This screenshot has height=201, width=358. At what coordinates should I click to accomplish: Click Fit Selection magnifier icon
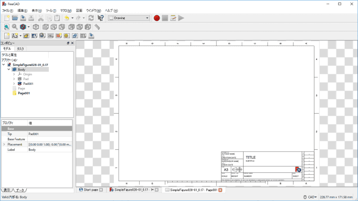pyautogui.click(x=15, y=27)
